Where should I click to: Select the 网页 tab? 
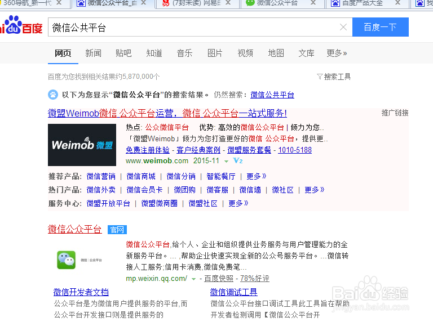63,53
